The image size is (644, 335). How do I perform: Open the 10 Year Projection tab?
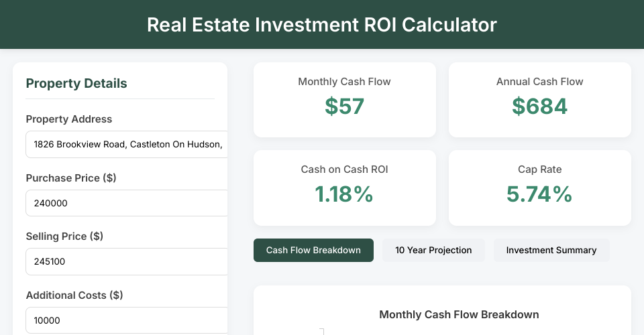pos(433,251)
